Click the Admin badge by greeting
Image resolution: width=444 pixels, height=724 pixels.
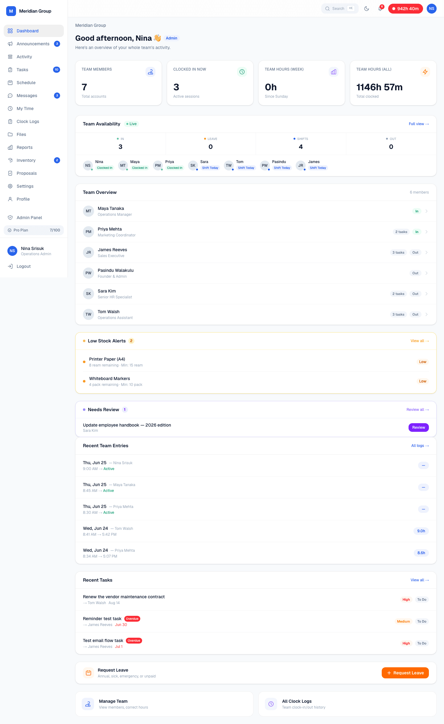point(171,38)
